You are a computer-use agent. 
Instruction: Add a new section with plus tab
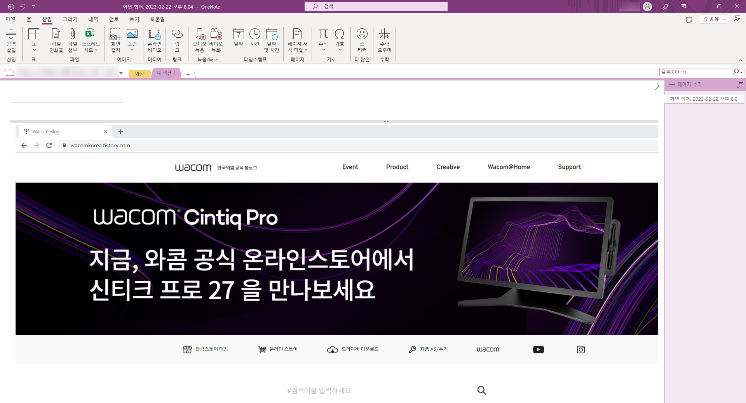coord(188,75)
